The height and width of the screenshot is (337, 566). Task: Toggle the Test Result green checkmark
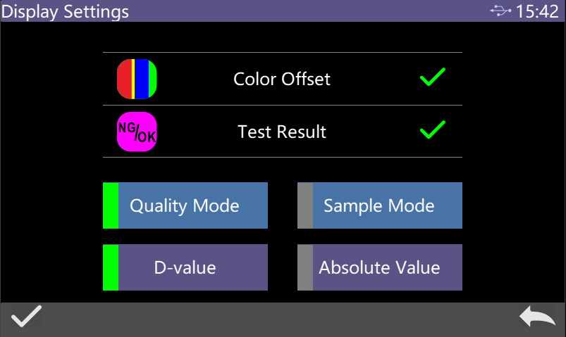(x=432, y=130)
